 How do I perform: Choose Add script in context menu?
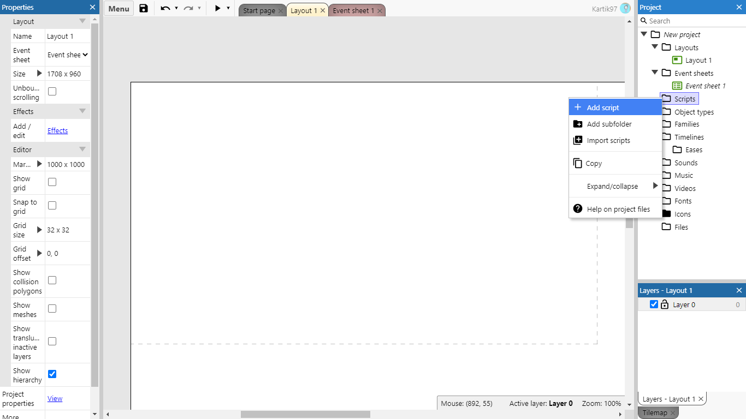pos(615,107)
